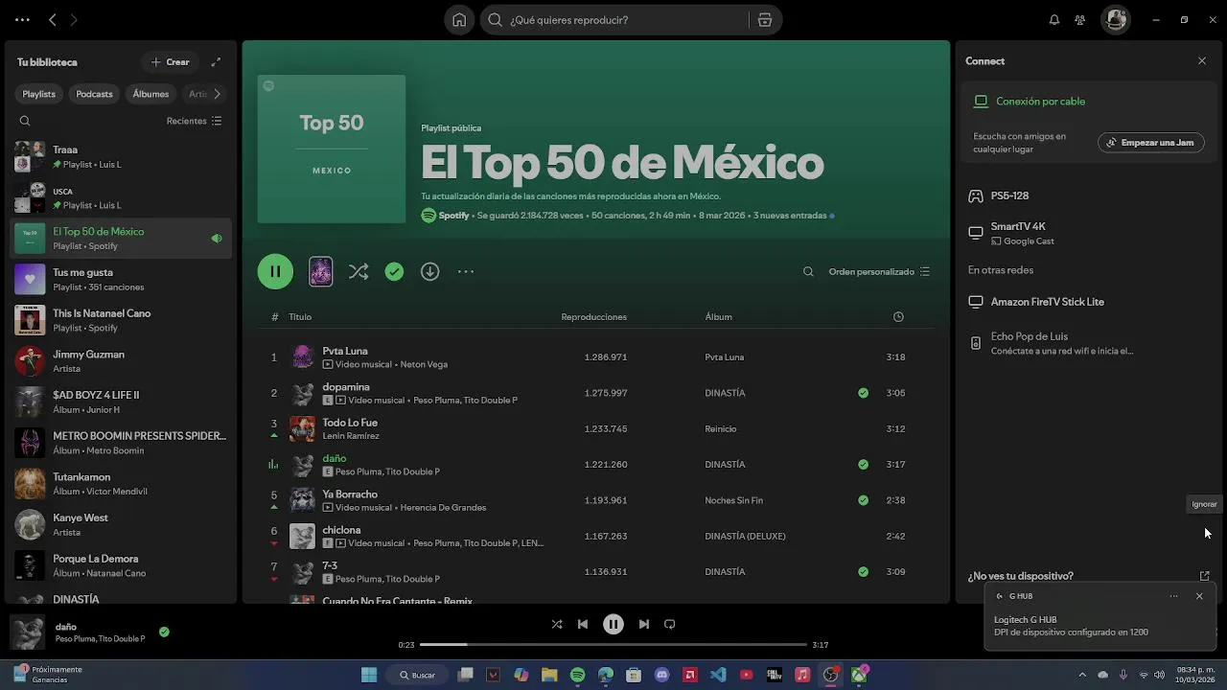Open This Is Natanael Cano playlist
This screenshot has height=690, width=1227.
[x=121, y=320]
